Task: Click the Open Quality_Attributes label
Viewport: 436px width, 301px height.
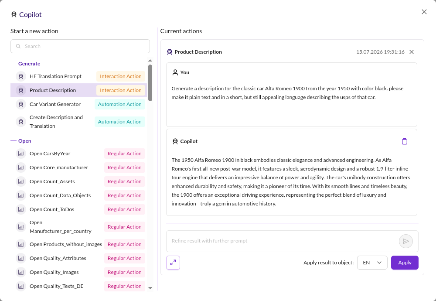Action: [58, 258]
